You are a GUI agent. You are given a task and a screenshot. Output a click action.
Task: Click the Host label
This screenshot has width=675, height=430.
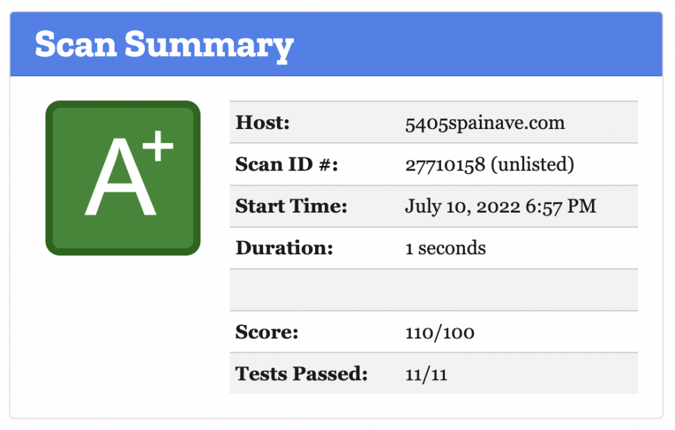pos(262,122)
